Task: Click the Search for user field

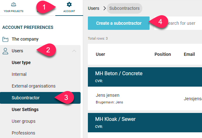Action: click(x=178, y=23)
